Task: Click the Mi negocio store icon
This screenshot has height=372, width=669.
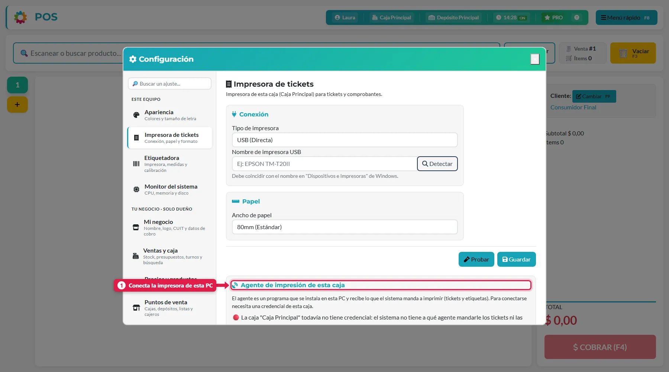Action: (x=136, y=227)
